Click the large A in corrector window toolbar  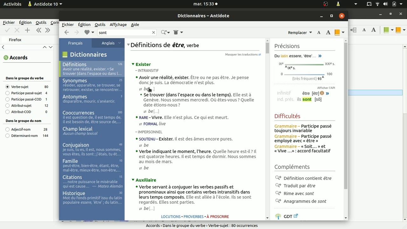[x=374, y=30]
